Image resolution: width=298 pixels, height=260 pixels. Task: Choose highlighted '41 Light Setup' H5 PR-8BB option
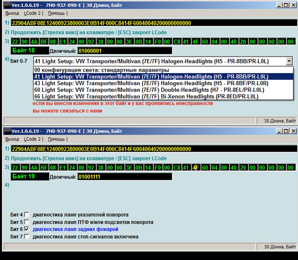[163, 77]
